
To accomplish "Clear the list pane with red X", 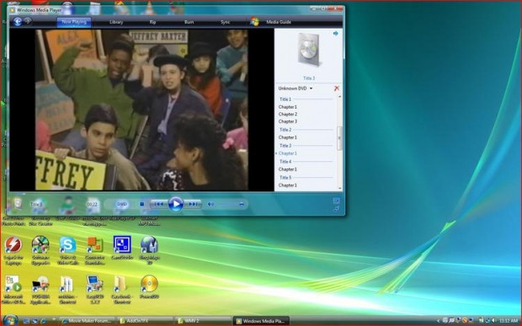I will point(336,88).
